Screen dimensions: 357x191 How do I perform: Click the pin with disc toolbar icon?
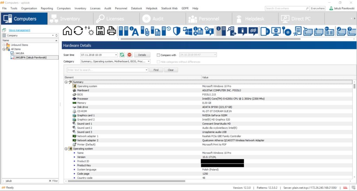click(x=287, y=31)
